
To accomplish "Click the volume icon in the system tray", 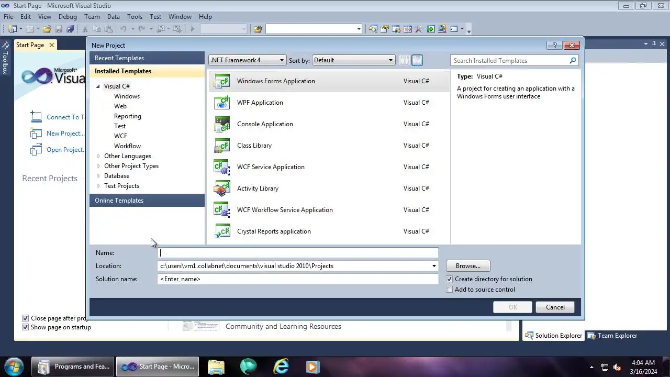I will click(x=617, y=367).
